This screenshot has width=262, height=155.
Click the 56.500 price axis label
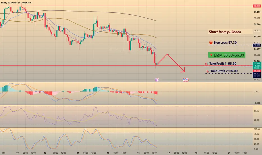point(257,55)
